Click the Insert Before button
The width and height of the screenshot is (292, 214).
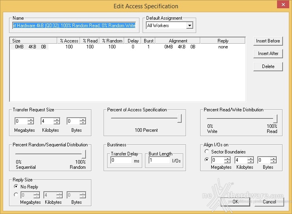point(268,41)
